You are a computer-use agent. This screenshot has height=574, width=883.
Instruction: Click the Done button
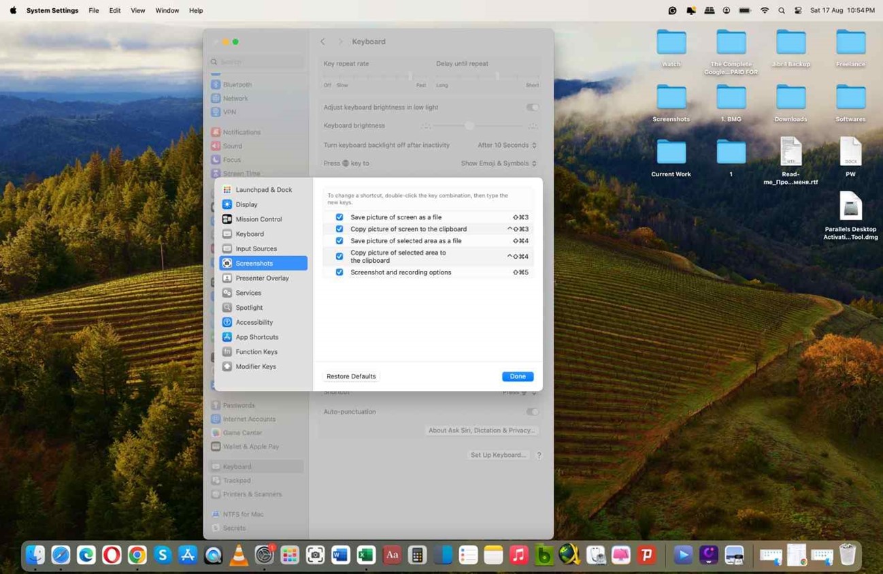pyautogui.click(x=518, y=377)
